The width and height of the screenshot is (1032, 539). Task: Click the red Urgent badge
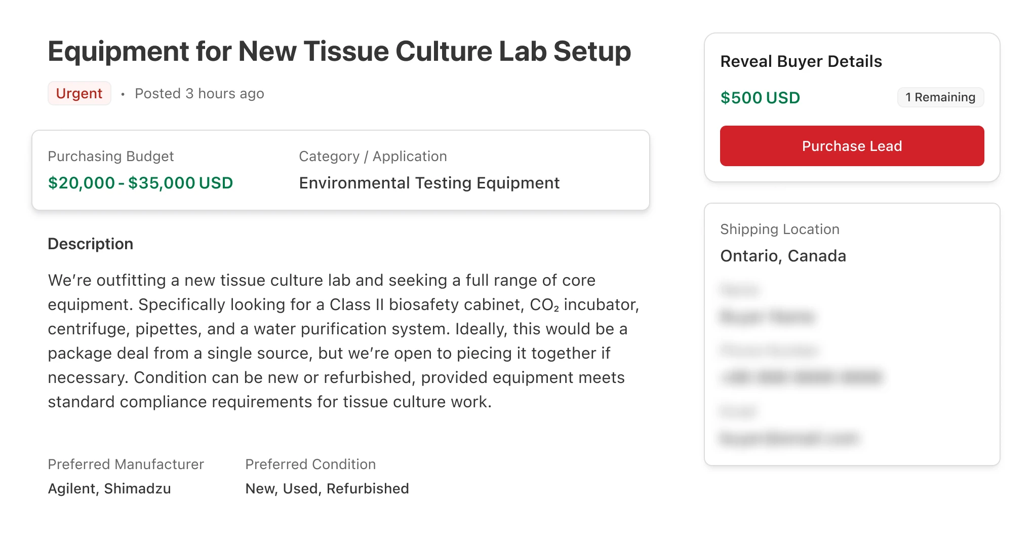point(79,94)
